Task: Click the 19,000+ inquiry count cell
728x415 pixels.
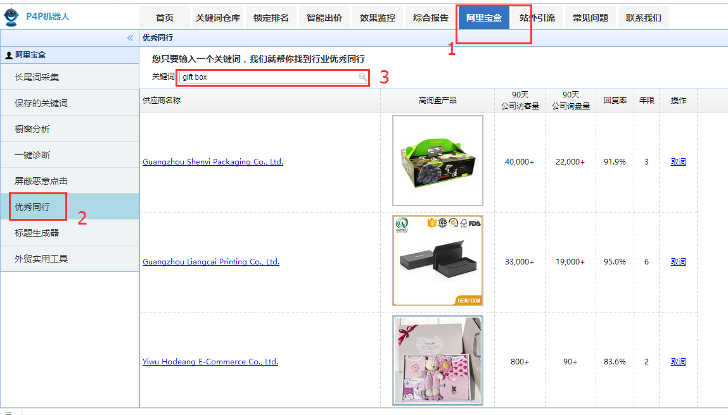Action: pyautogui.click(x=570, y=262)
